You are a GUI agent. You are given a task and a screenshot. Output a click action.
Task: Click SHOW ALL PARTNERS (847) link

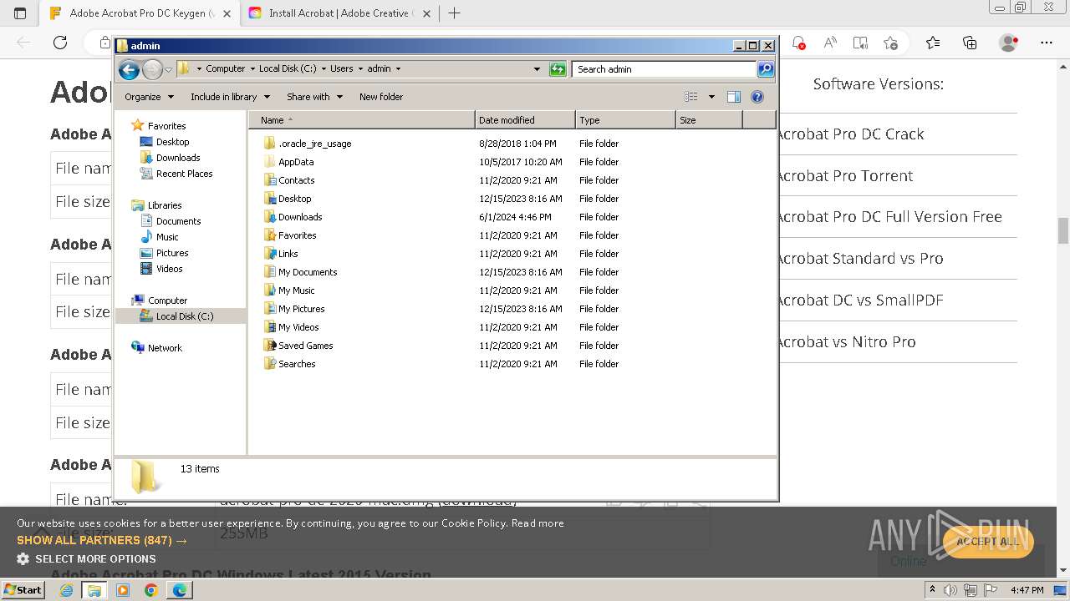pos(102,541)
